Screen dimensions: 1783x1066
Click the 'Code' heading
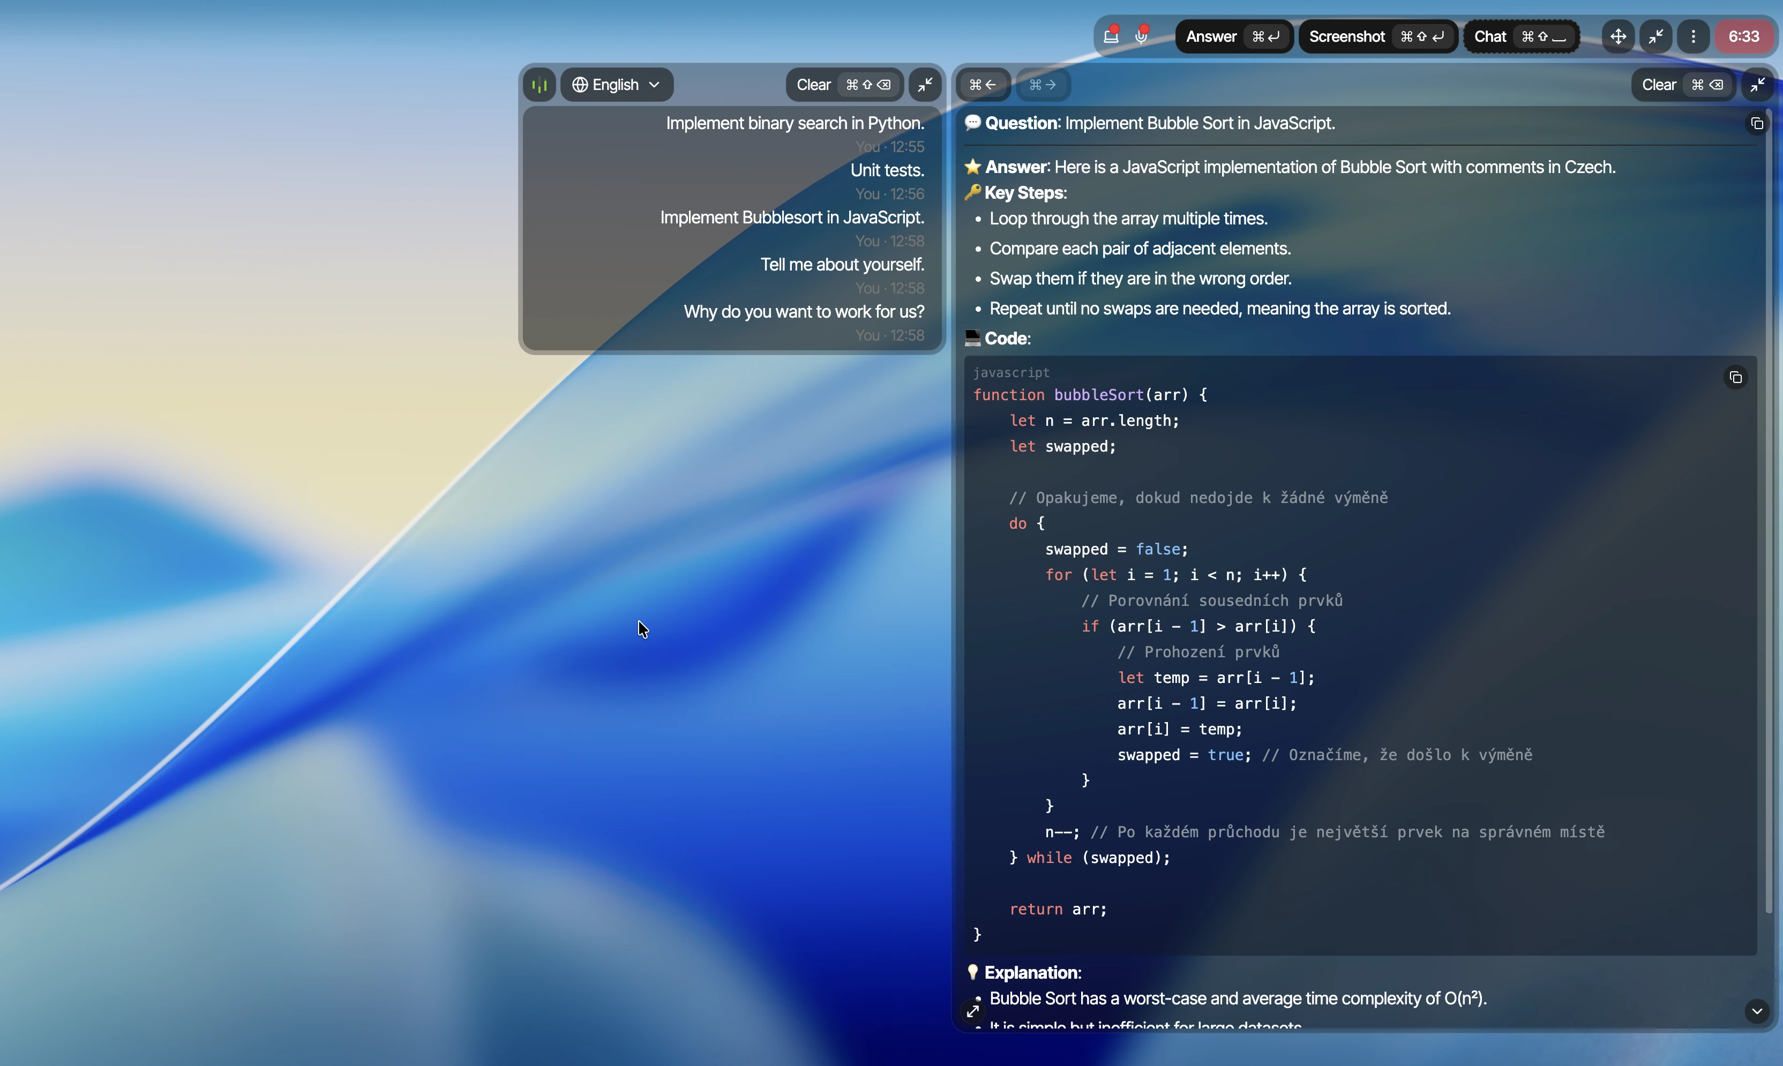(x=1007, y=339)
